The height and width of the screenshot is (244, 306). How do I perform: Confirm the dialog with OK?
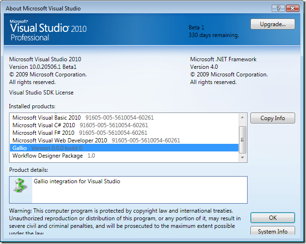coord(273,217)
